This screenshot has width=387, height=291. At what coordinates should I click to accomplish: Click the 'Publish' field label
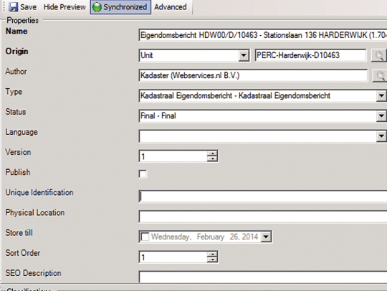tap(18, 172)
